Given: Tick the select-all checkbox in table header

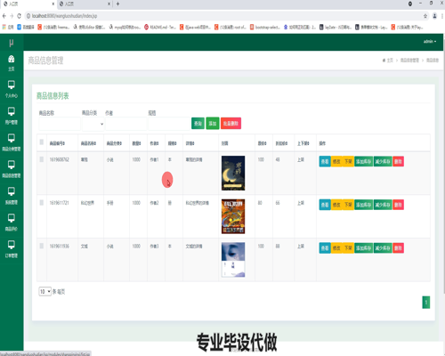Looking at the screenshot, I should 42,142.
